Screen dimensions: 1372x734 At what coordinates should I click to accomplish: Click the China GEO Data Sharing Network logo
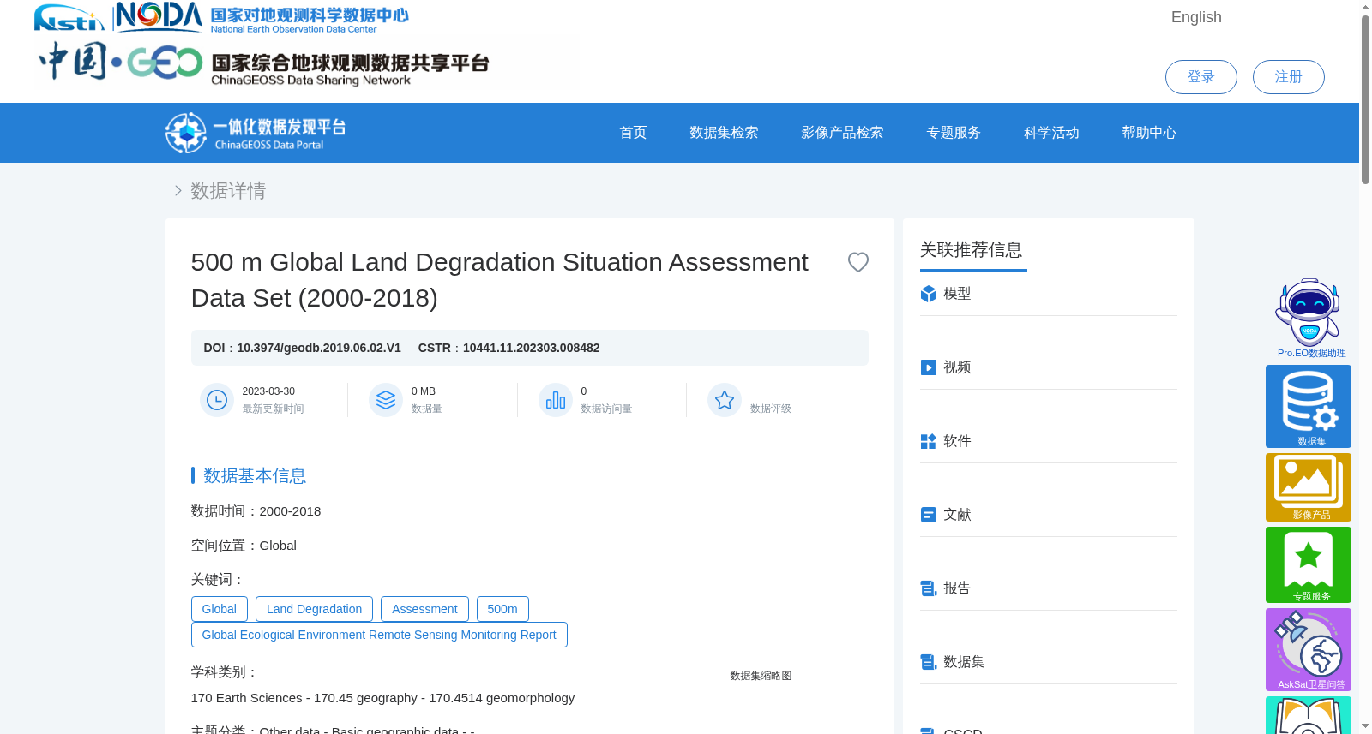(264, 63)
